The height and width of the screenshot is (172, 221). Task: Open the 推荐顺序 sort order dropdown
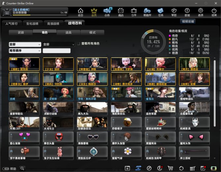pos(25,50)
